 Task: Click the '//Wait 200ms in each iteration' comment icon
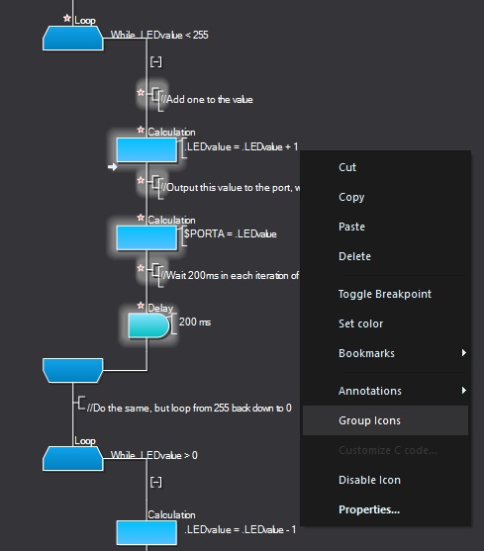pos(156,275)
